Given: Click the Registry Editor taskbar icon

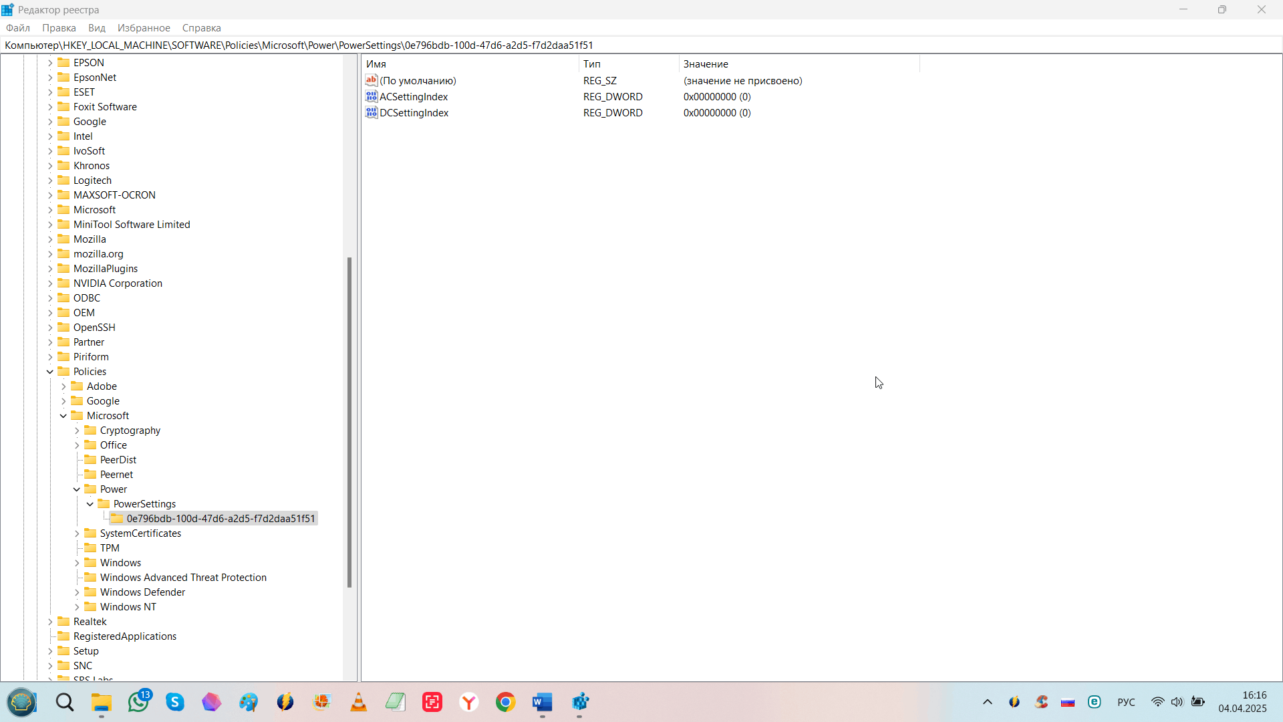Looking at the screenshot, I should click(x=580, y=703).
